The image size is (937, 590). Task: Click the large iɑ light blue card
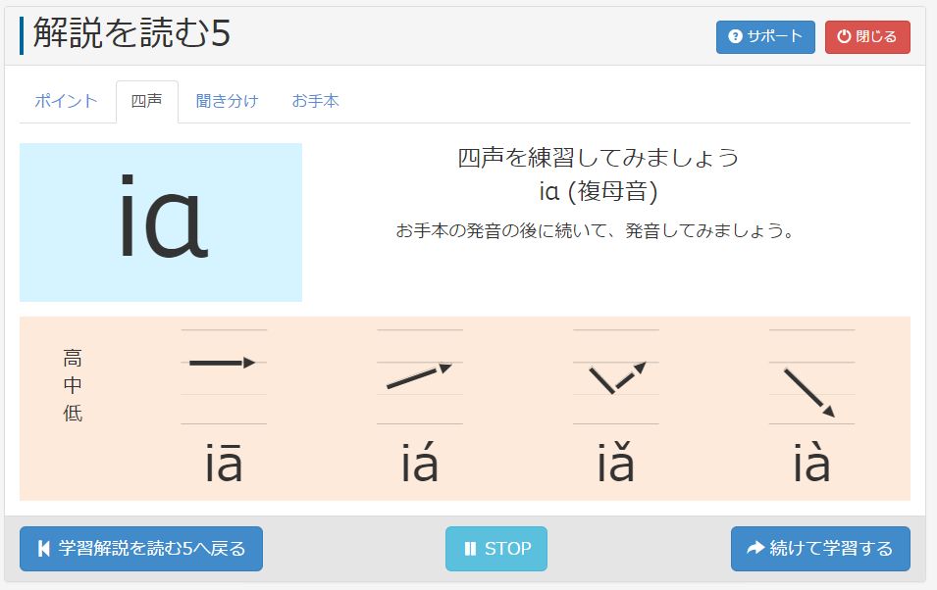point(161,222)
